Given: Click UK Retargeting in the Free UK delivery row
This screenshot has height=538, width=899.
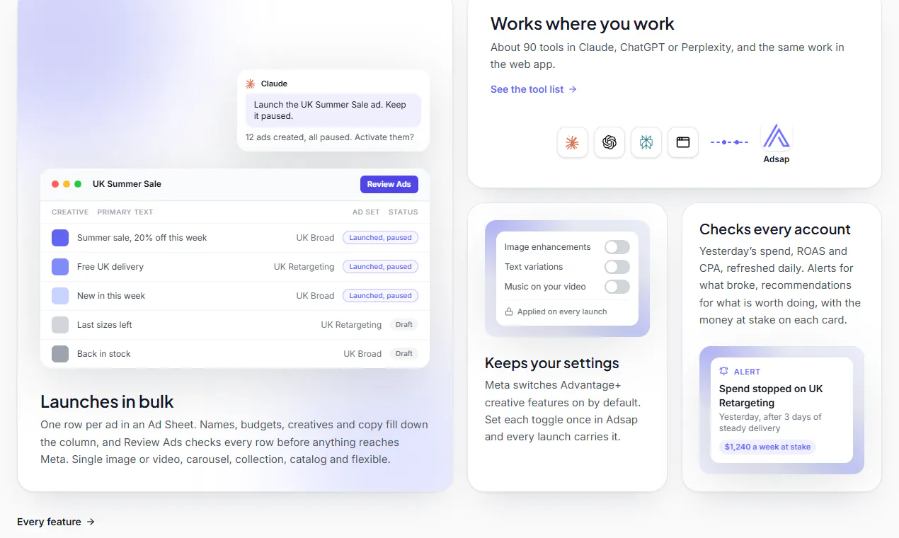Looking at the screenshot, I should point(304,267).
